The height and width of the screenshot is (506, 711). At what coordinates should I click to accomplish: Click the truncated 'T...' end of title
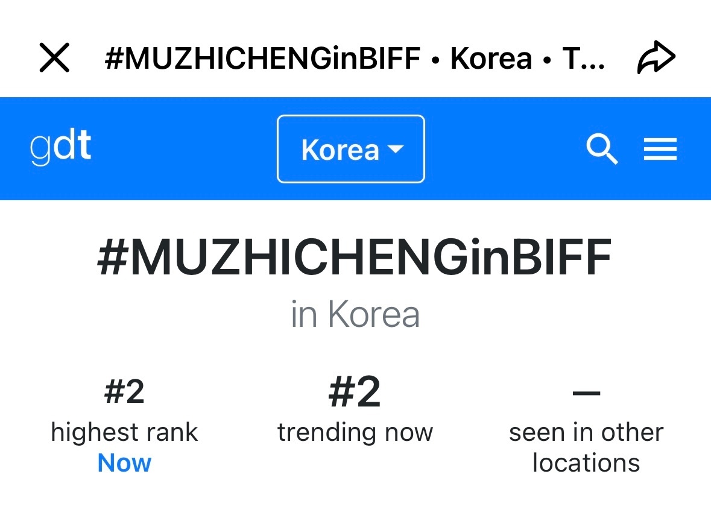pyautogui.click(x=584, y=59)
